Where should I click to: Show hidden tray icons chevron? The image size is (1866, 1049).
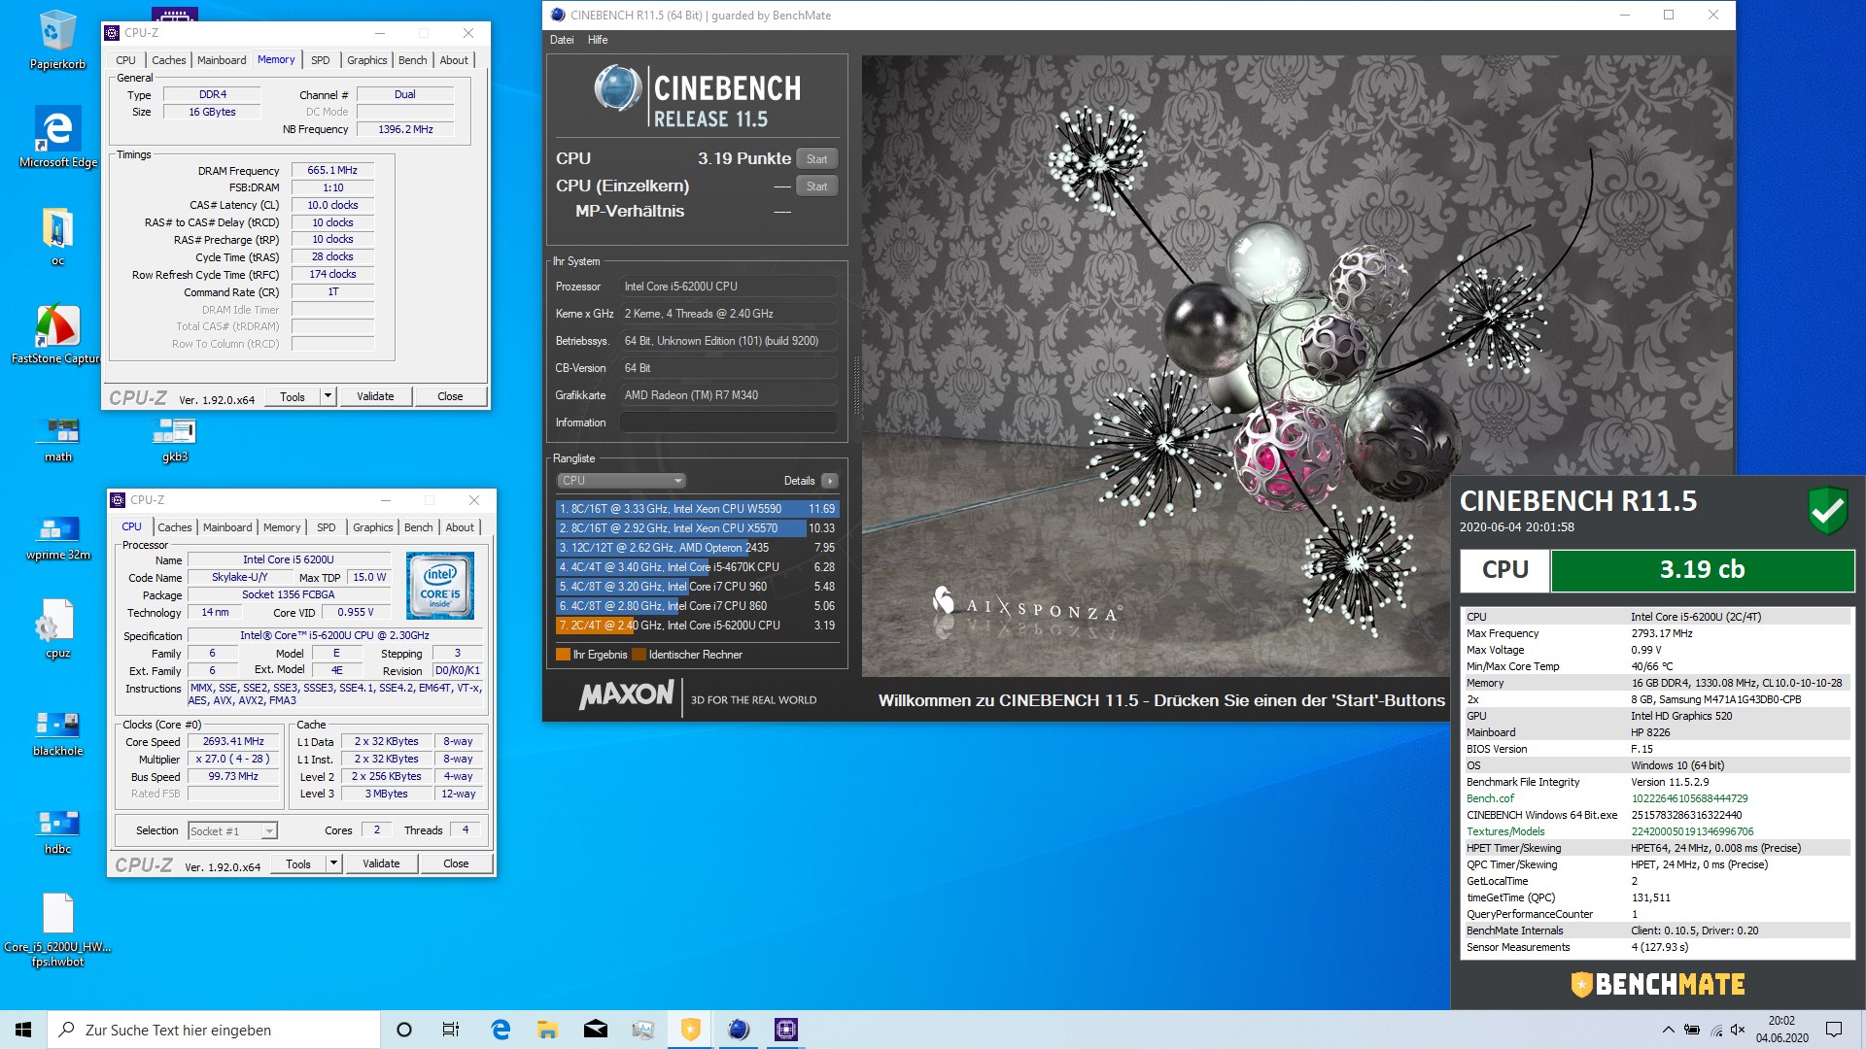[1668, 1030]
